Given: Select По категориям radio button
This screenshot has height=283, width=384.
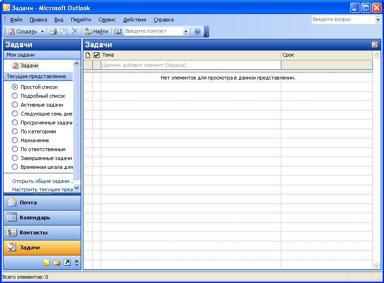Looking at the screenshot, I should tap(15, 131).
